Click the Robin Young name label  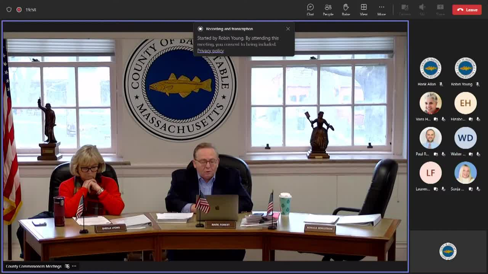click(x=462, y=84)
